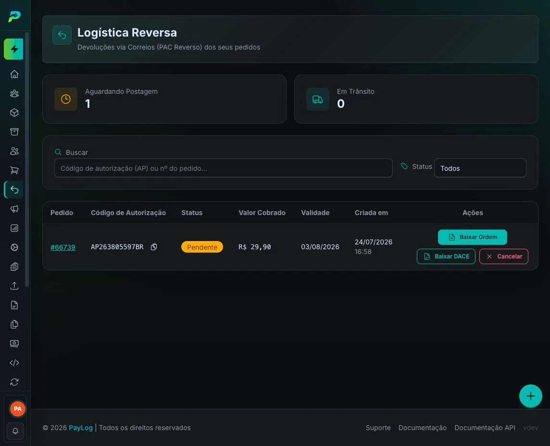Open the code brackets icon in sidebar
This screenshot has height=446, width=550.
coord(14,363)
